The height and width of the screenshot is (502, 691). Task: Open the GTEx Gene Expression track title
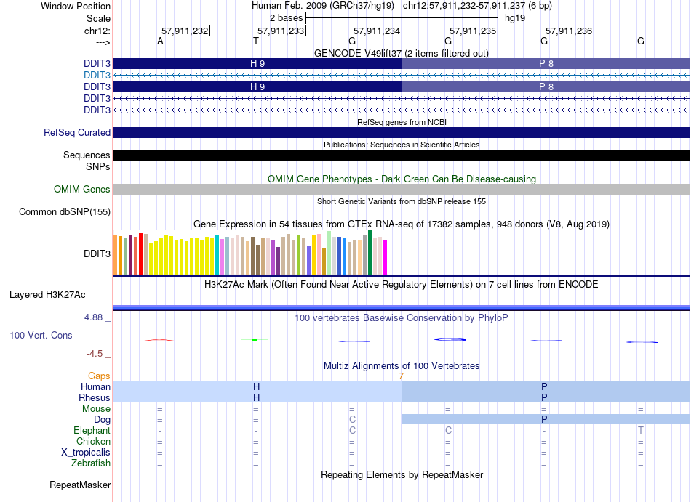tap(402, 224)
